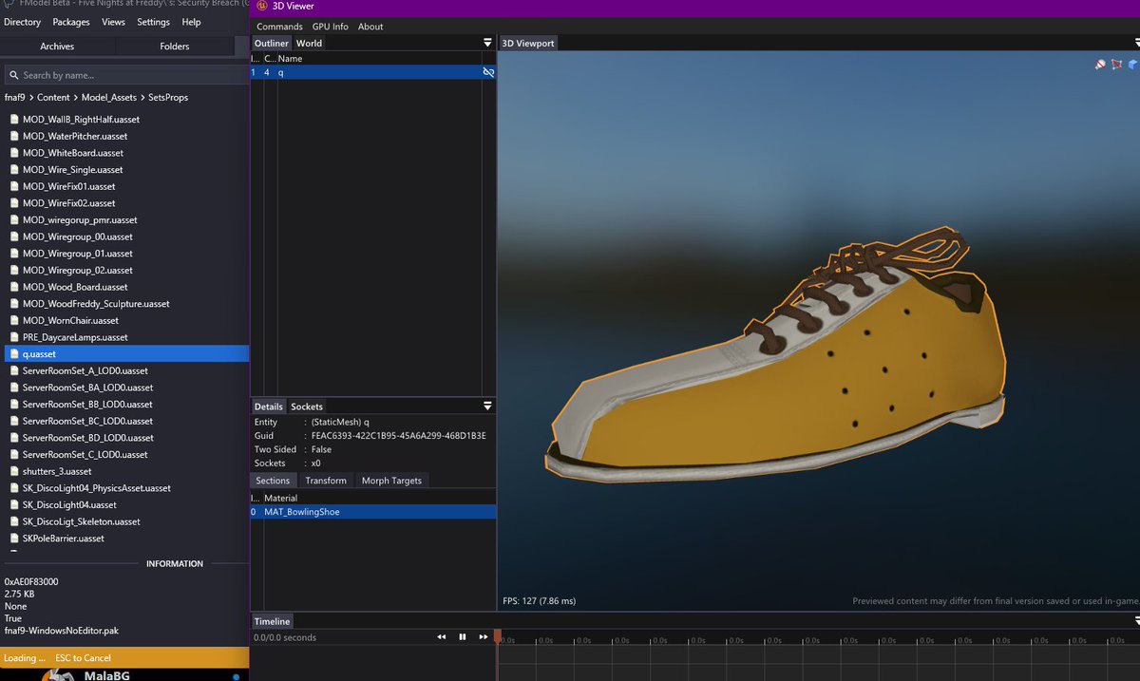Switch to the Transform tab
The width and height of the screenshot is (1140, 681).
coord(326,481)
